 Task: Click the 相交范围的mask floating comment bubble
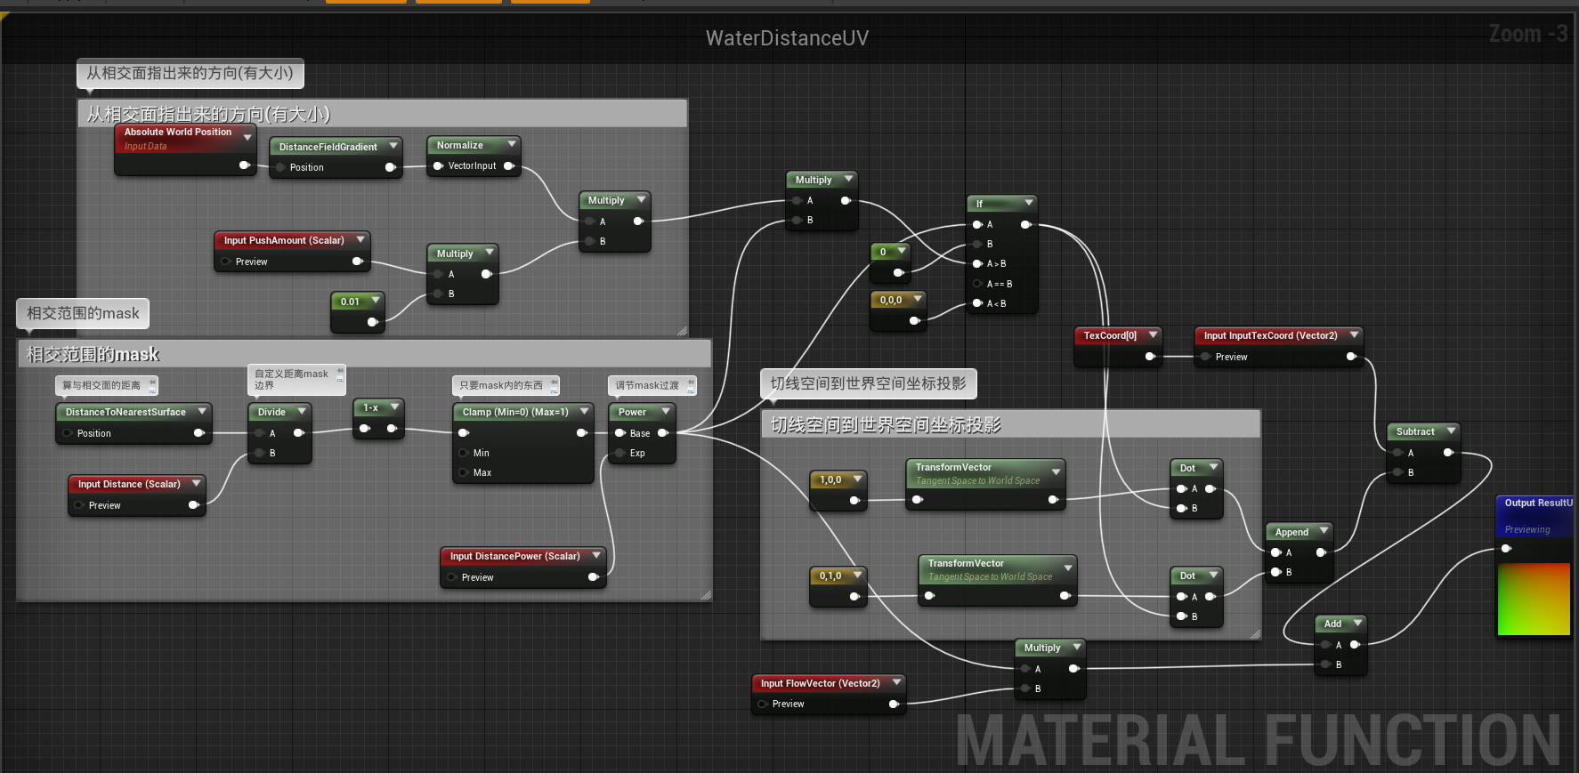[x=83, y=313]
